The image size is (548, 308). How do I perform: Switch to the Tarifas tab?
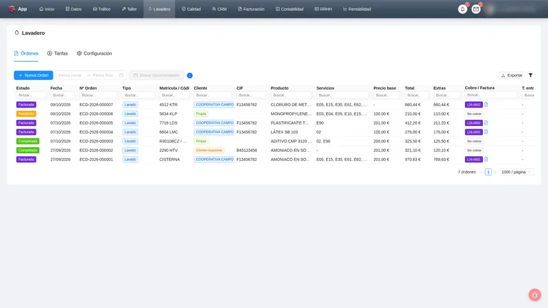tap(58, 53)
